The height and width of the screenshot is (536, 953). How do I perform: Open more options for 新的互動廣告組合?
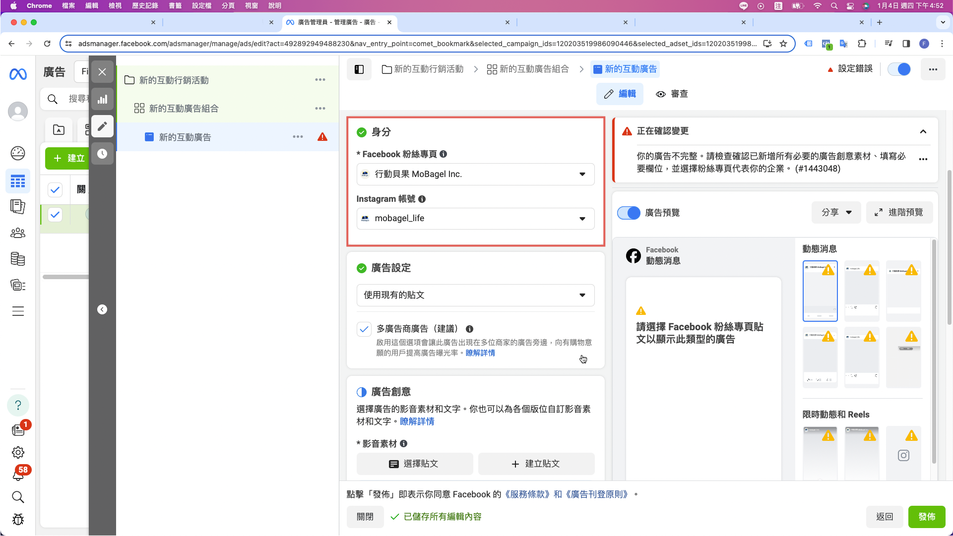click(320, 108)
